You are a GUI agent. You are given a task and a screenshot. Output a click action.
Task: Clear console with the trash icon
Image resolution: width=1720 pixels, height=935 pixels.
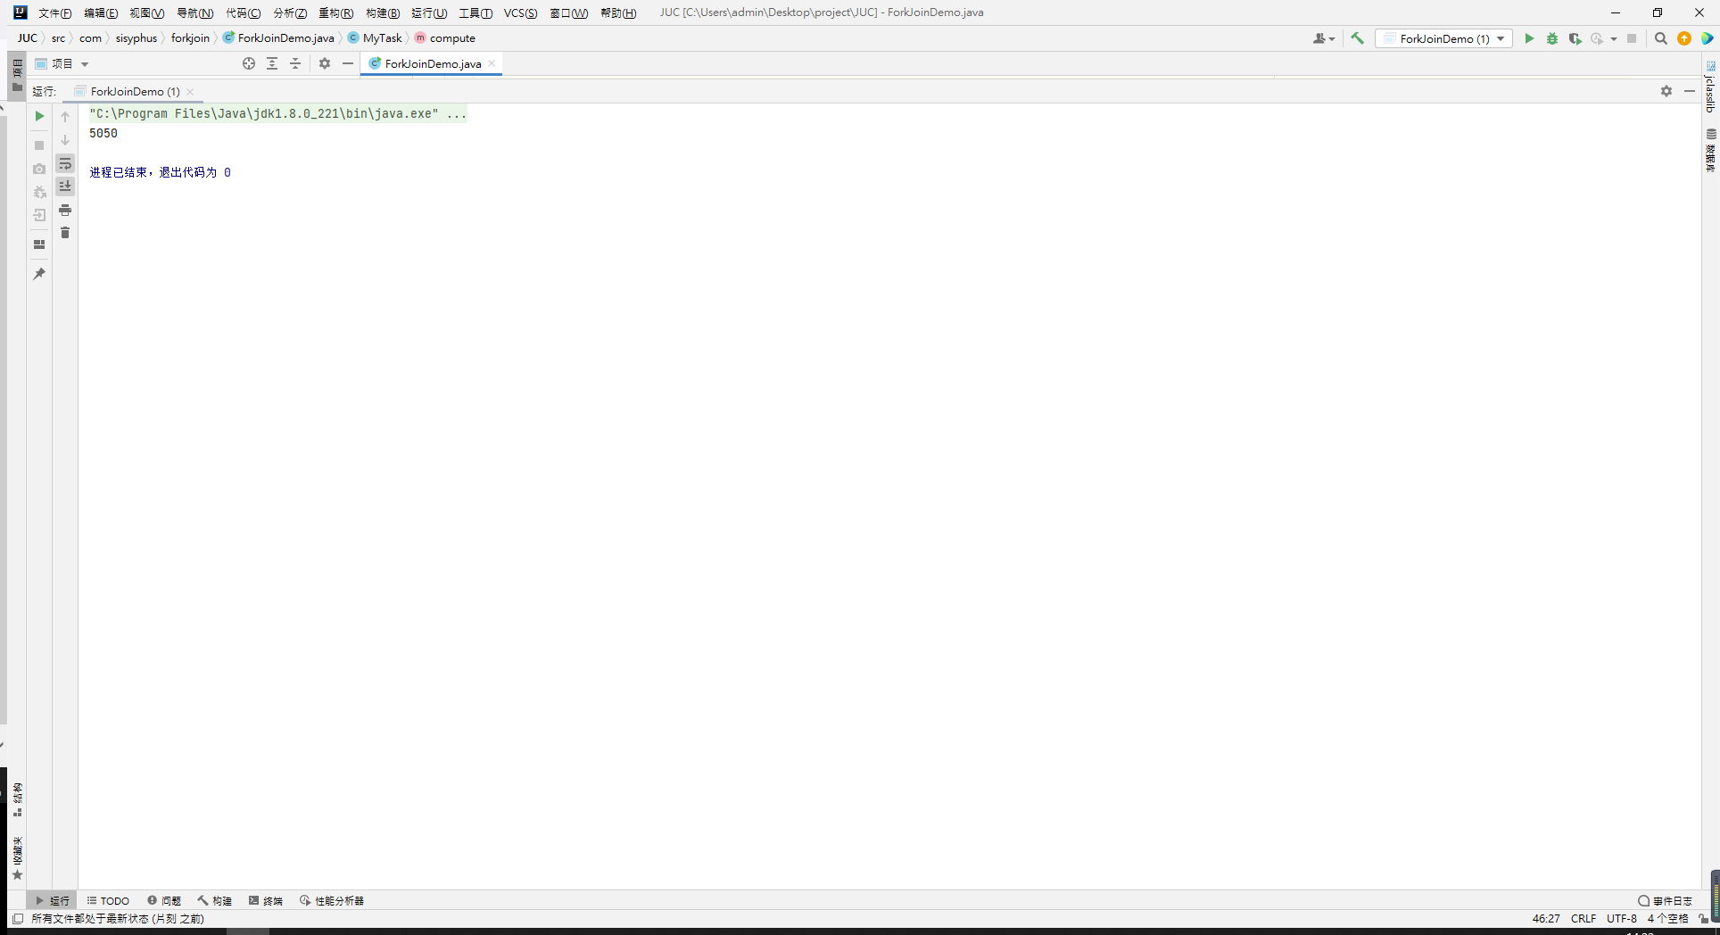point(65,233)
